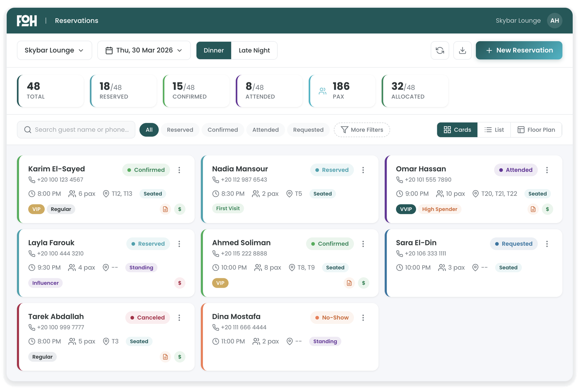Image resolution: width=584 pixels, height=389 pixels.
Task: Click the dollar icon on Layla Farouk's card
Action: [180, 283]
